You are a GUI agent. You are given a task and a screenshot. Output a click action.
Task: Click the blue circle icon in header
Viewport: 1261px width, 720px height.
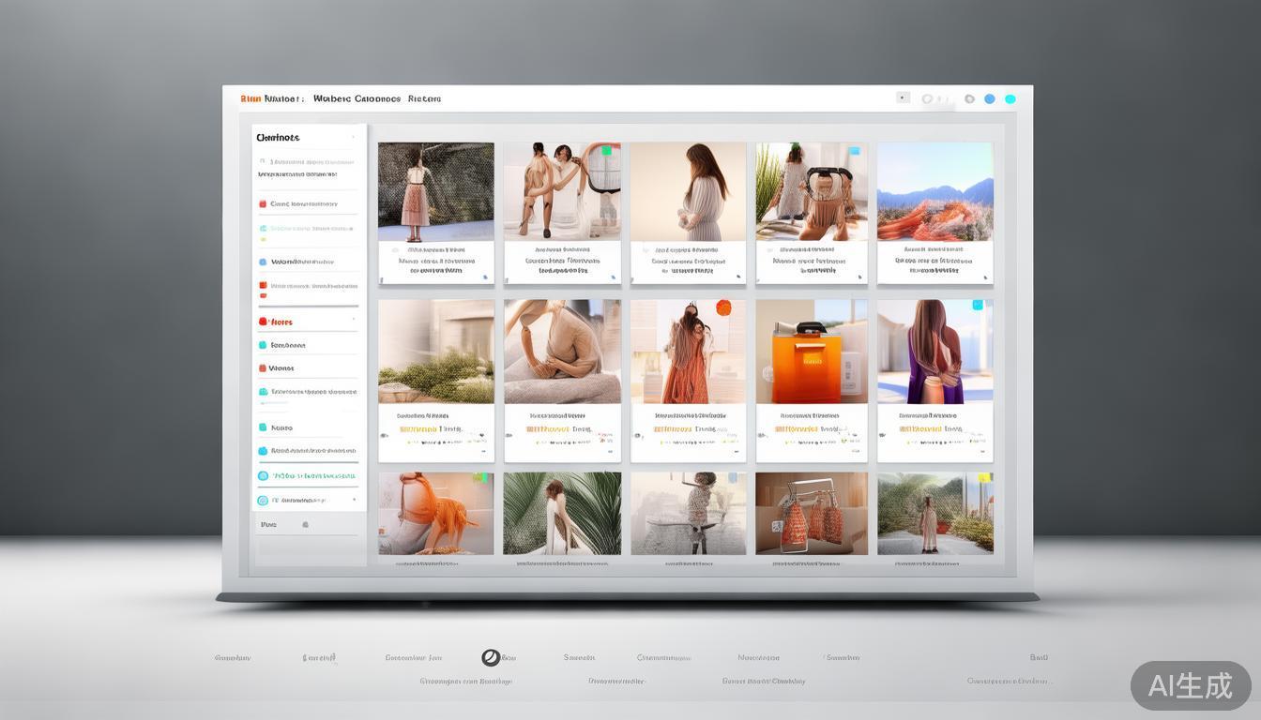[x=990, y=99]
